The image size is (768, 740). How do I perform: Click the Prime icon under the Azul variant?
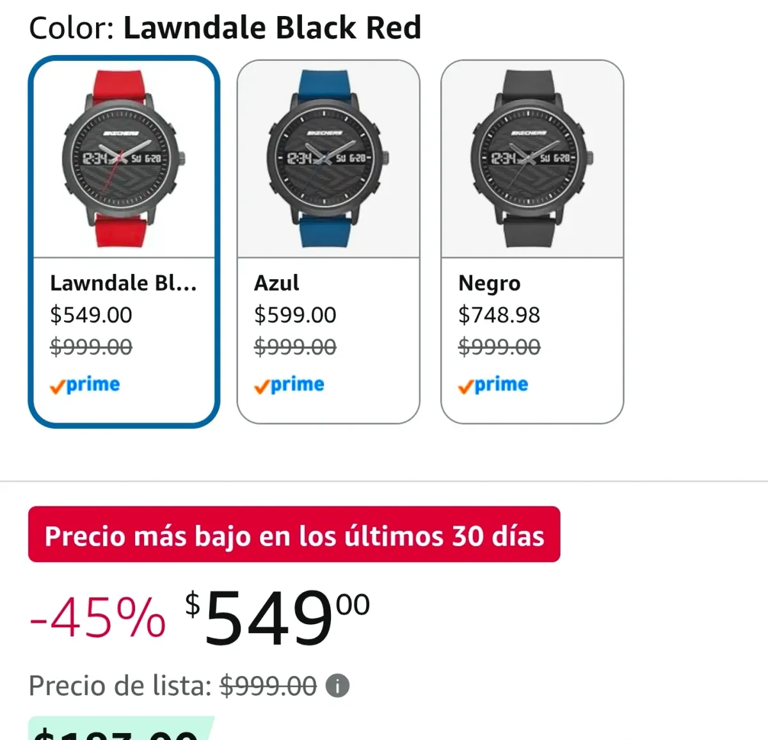pyautogui.click(x=288, y=384)
